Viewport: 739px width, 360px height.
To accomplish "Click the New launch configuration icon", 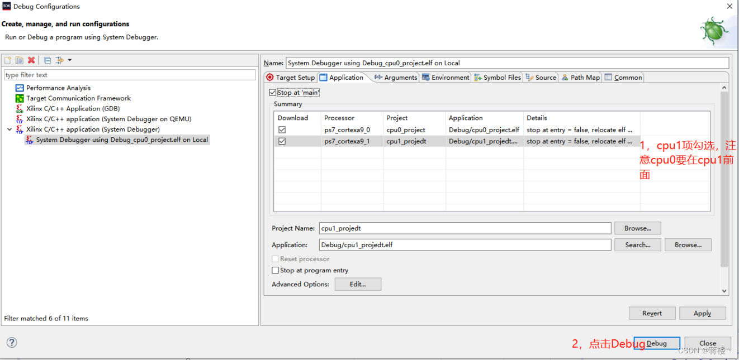I will click(x=8, y=60).
